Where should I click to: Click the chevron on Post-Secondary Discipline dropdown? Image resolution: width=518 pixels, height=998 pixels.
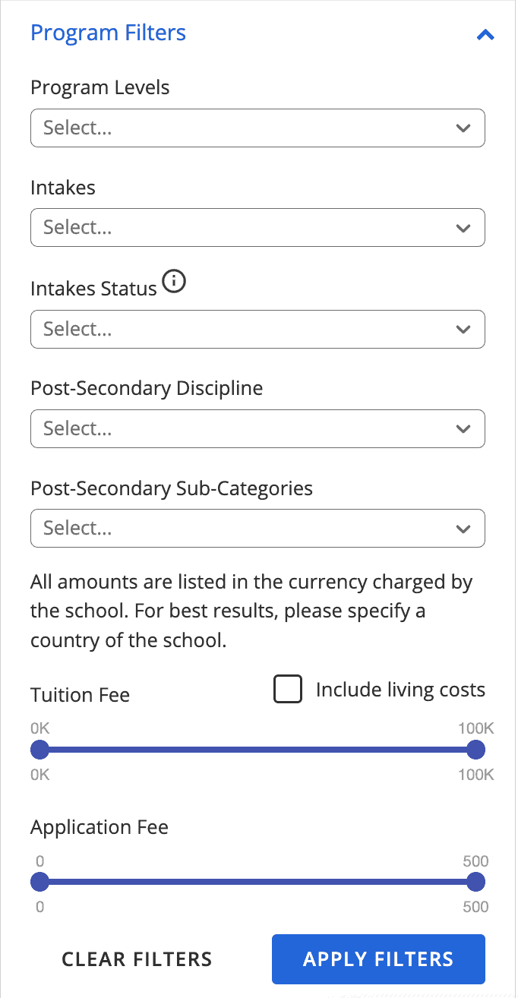(x=463, y=428)
